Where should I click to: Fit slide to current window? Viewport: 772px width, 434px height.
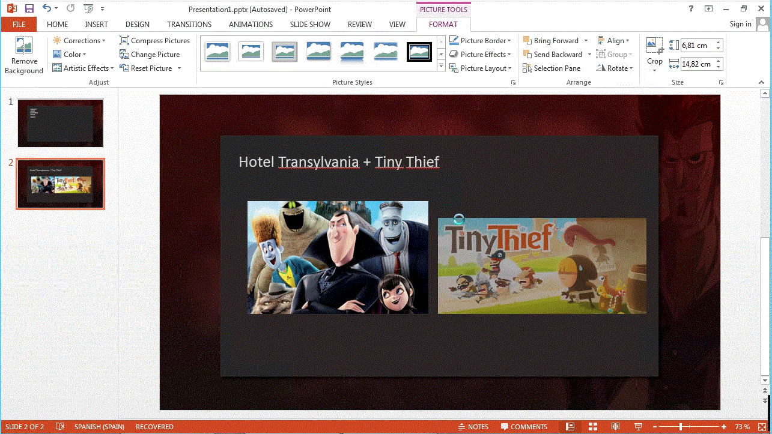coord(763,427)
